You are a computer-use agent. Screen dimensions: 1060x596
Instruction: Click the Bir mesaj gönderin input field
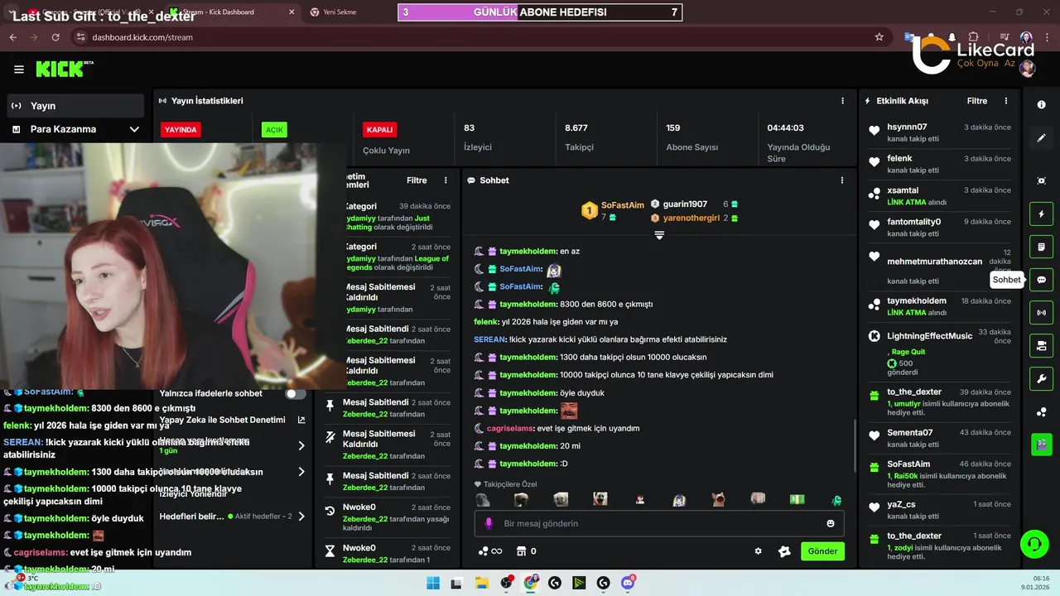(x=659, y=523)
